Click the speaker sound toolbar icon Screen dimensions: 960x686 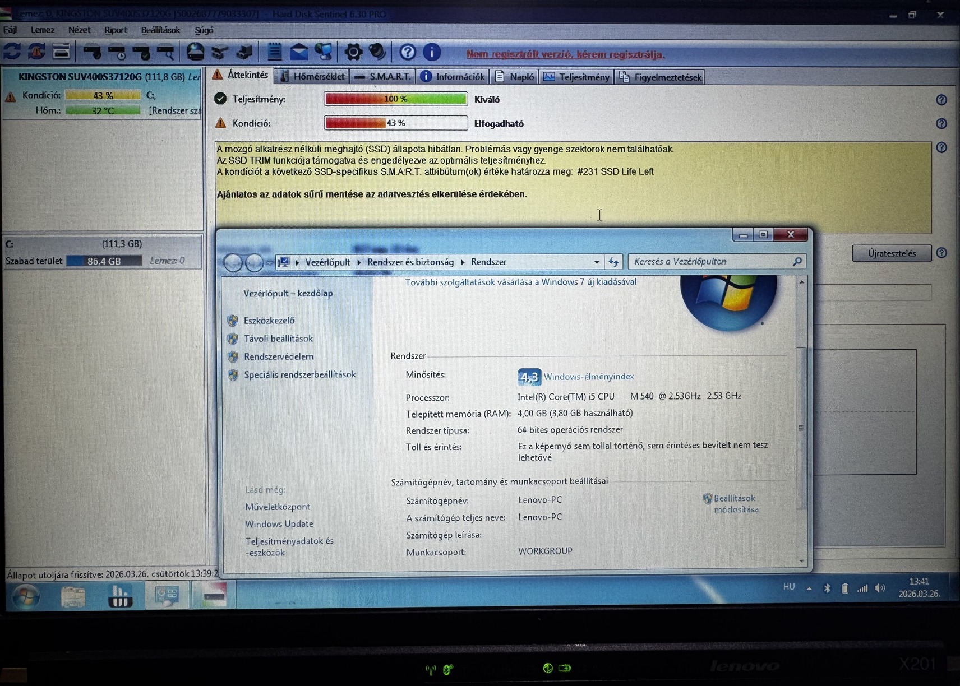(377, 52)
